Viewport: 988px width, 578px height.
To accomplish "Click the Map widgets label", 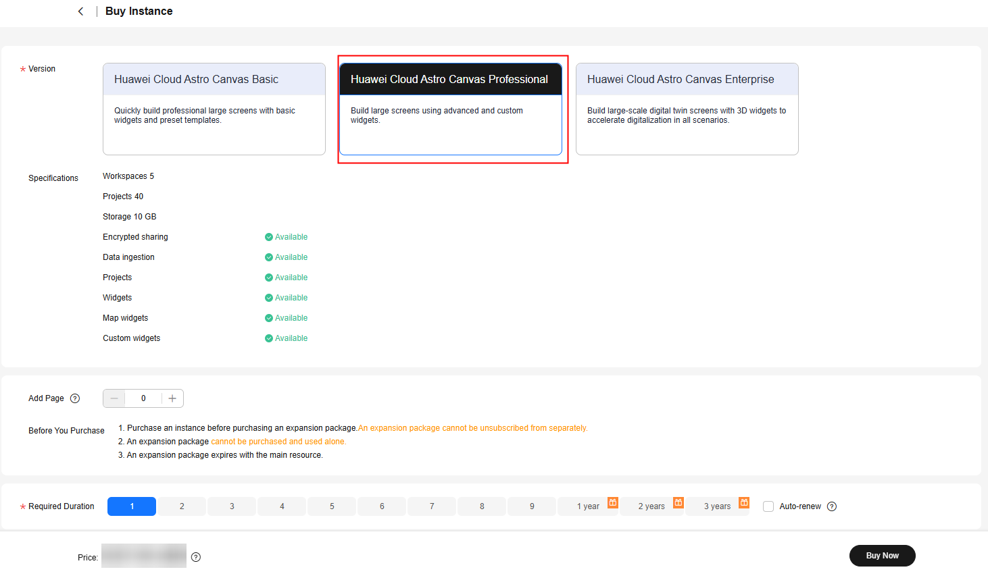I will coord(125,318).
